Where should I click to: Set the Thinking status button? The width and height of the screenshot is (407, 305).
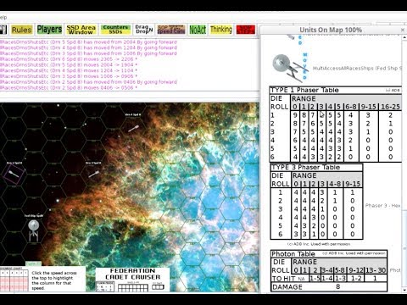point(221,30)
